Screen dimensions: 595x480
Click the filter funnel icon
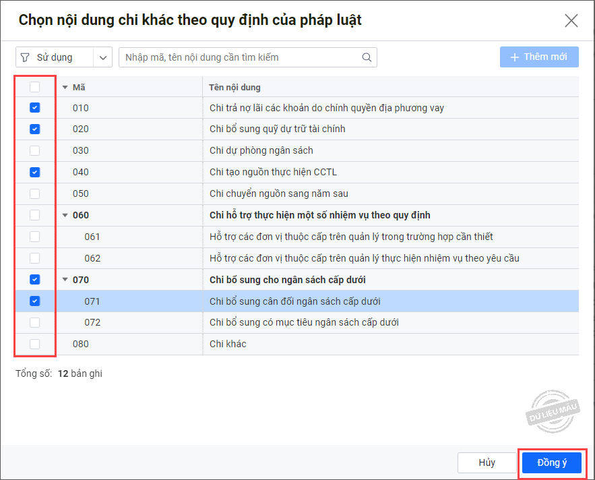(26, 57)
